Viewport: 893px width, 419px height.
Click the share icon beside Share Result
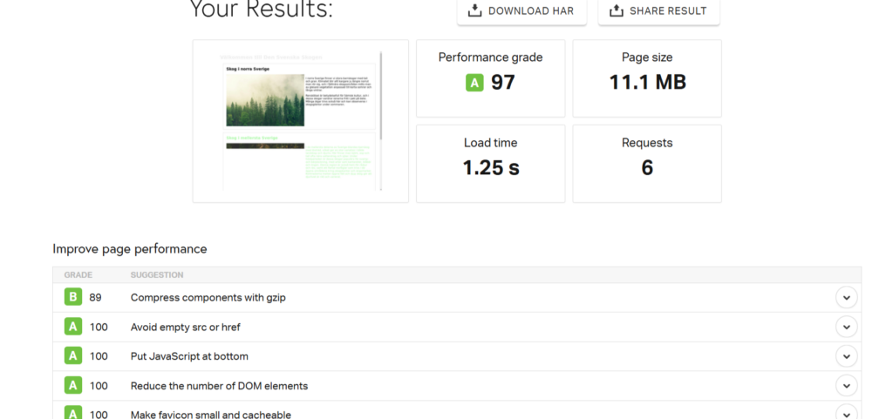coord(617,11)
